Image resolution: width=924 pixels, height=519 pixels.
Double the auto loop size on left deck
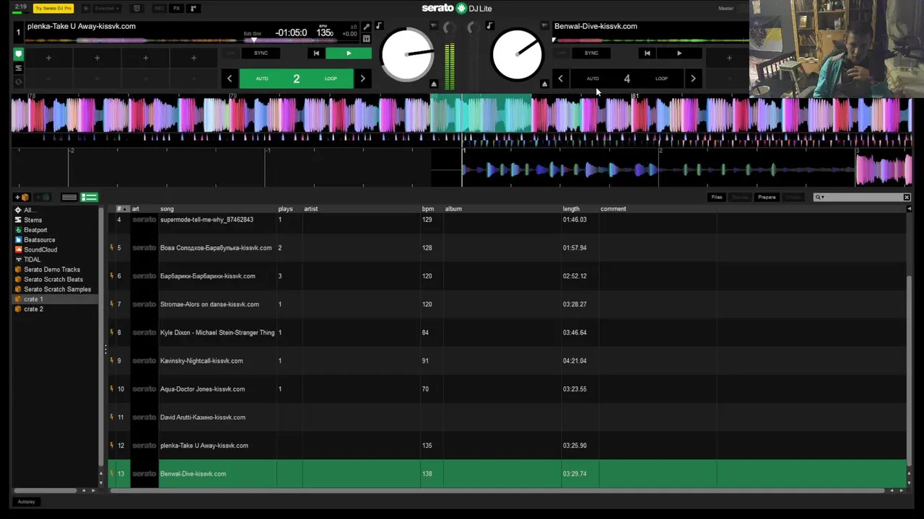click(x=362, y=79)
